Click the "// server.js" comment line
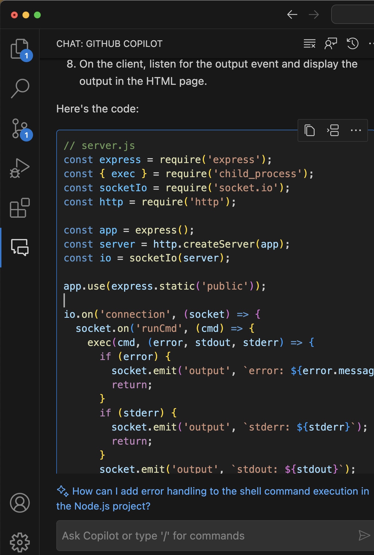Image resolution: width=374 pixels, height=555 pixels. 99,146
